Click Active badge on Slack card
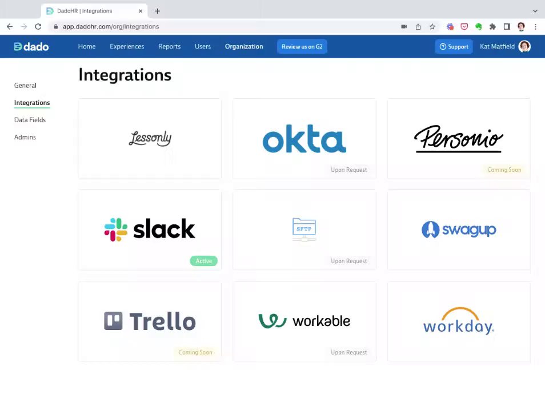Viewport: 545px width, 411px height. coord(204,261)
